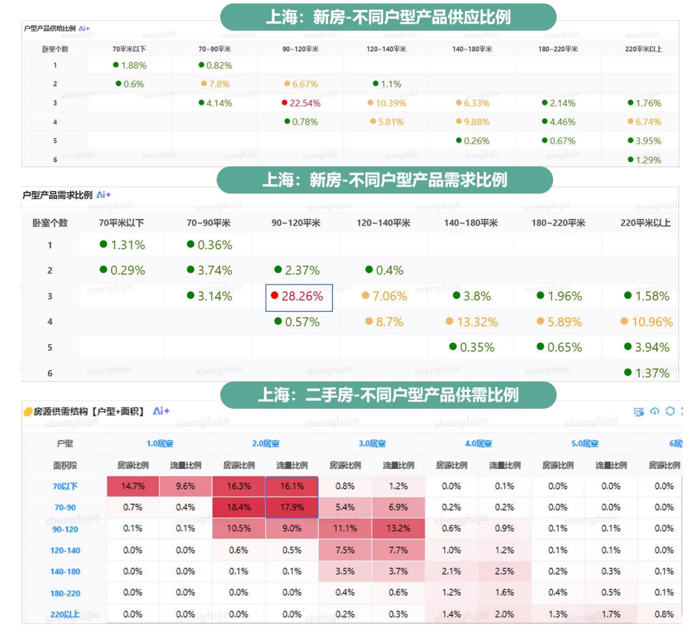Click the 10.39% cell in supply table
The width and height of the screenshot is (693, 635).
[387, 103]
